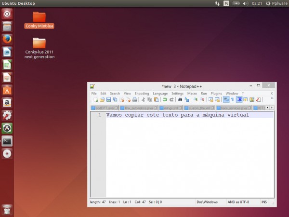Open the File menu
The width and height of the screenshot is (289, 217).
coord(94,94)
